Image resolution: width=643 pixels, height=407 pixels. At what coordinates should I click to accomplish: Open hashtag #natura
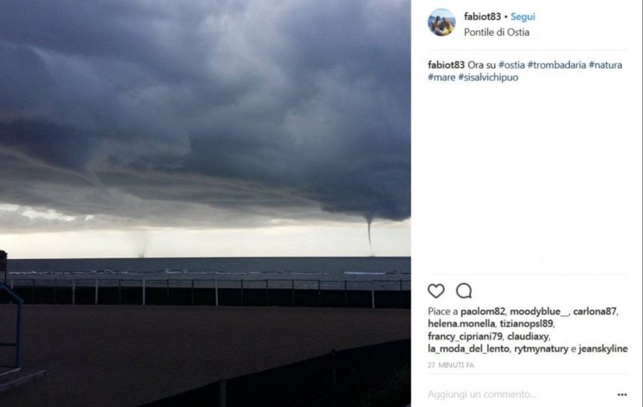pyautogui.click(x=605, y=65)
